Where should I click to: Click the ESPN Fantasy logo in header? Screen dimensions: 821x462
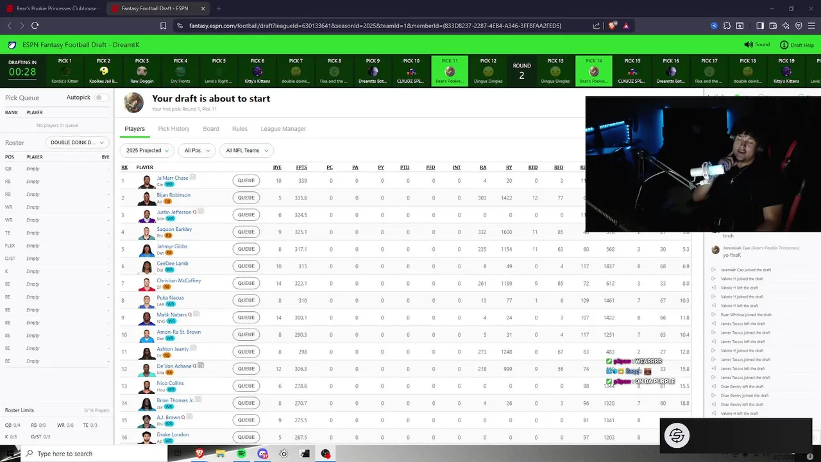click(x=12, y=45)
